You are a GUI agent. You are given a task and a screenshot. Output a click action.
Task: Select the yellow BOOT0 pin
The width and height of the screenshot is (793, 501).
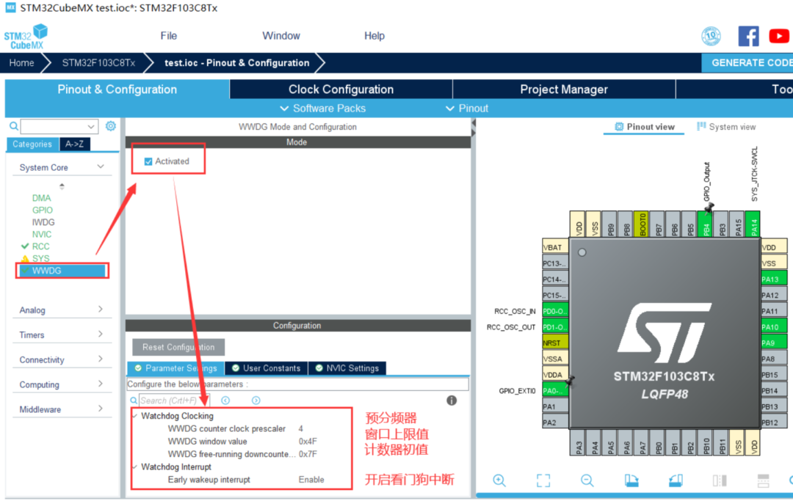(x=642, y=224)
